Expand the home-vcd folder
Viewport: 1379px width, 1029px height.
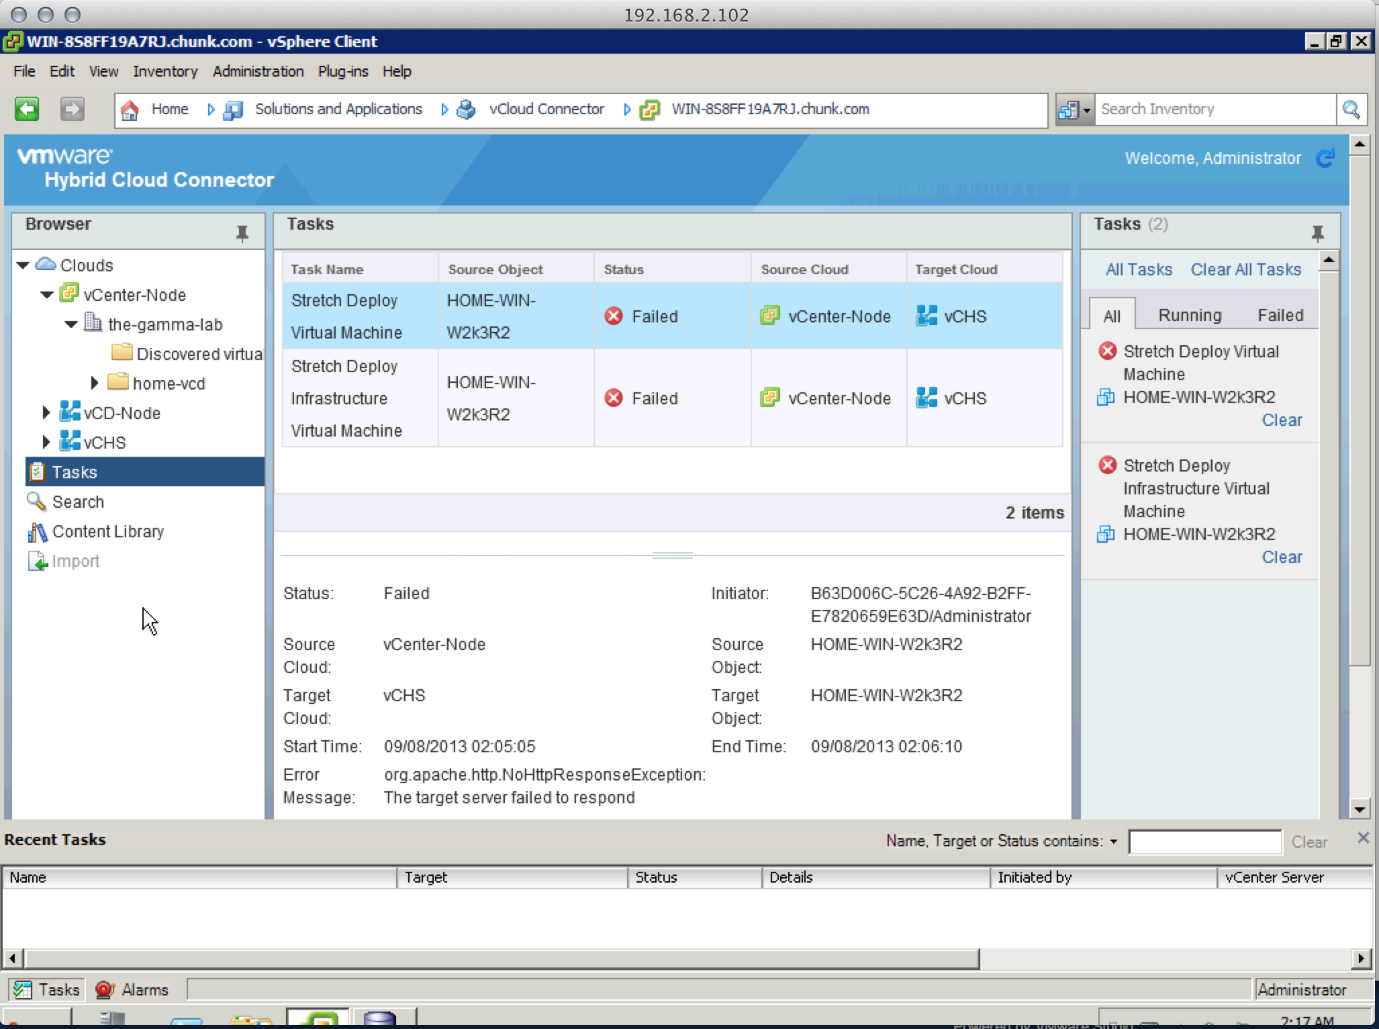(x=95, y=383)
